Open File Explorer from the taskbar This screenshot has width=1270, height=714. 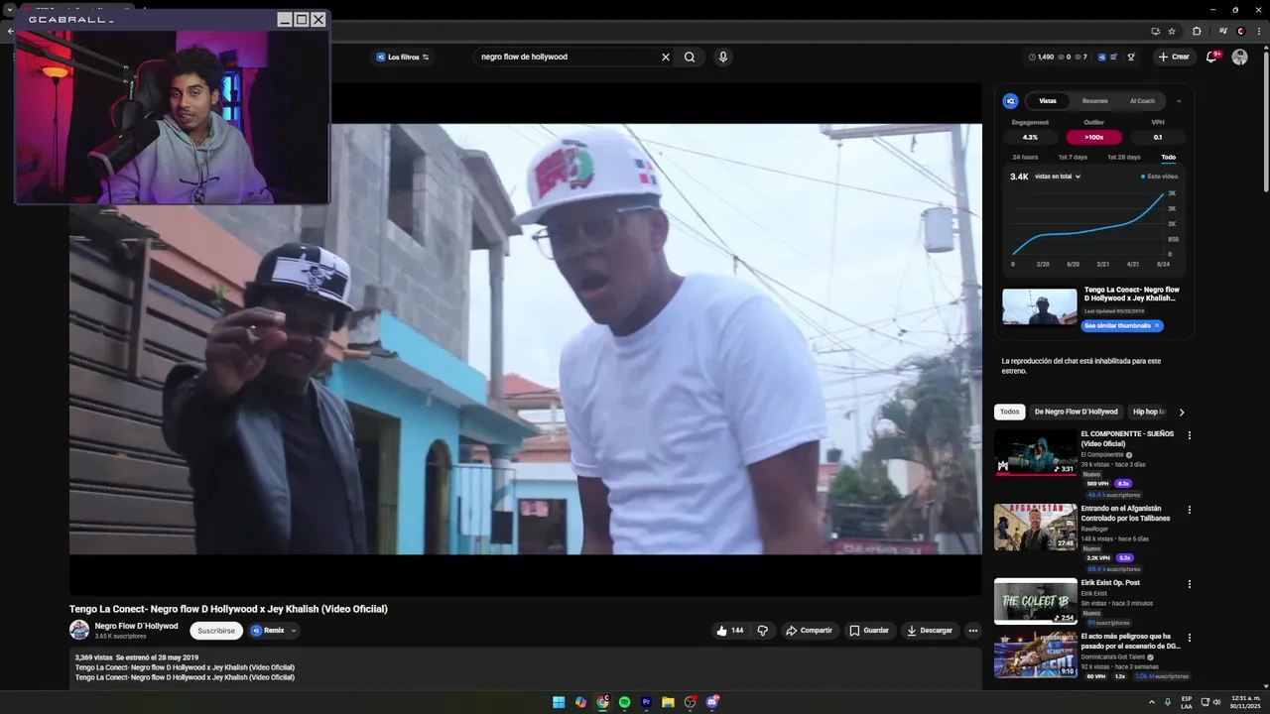coord(668,702)
